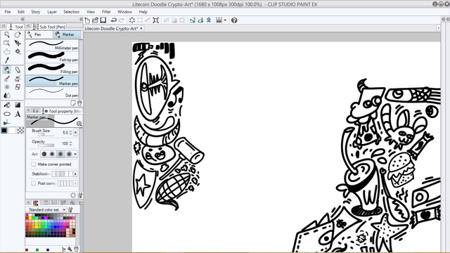Viewport: 450px width, 253px height.
Task: Enable Make corner pointed checkbox
Action: pos(34,164)
